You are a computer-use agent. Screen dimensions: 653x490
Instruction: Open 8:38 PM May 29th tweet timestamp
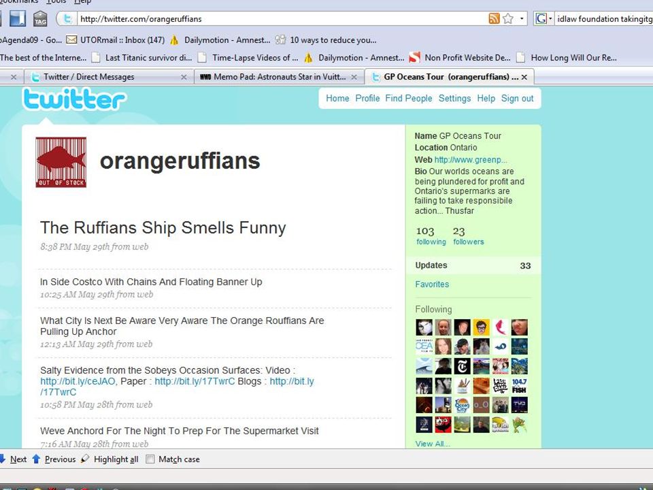click(94, 246)
